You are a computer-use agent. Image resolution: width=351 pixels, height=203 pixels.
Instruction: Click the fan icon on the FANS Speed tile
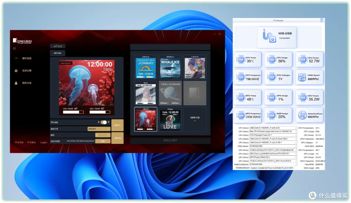click(x=302, y=77)
